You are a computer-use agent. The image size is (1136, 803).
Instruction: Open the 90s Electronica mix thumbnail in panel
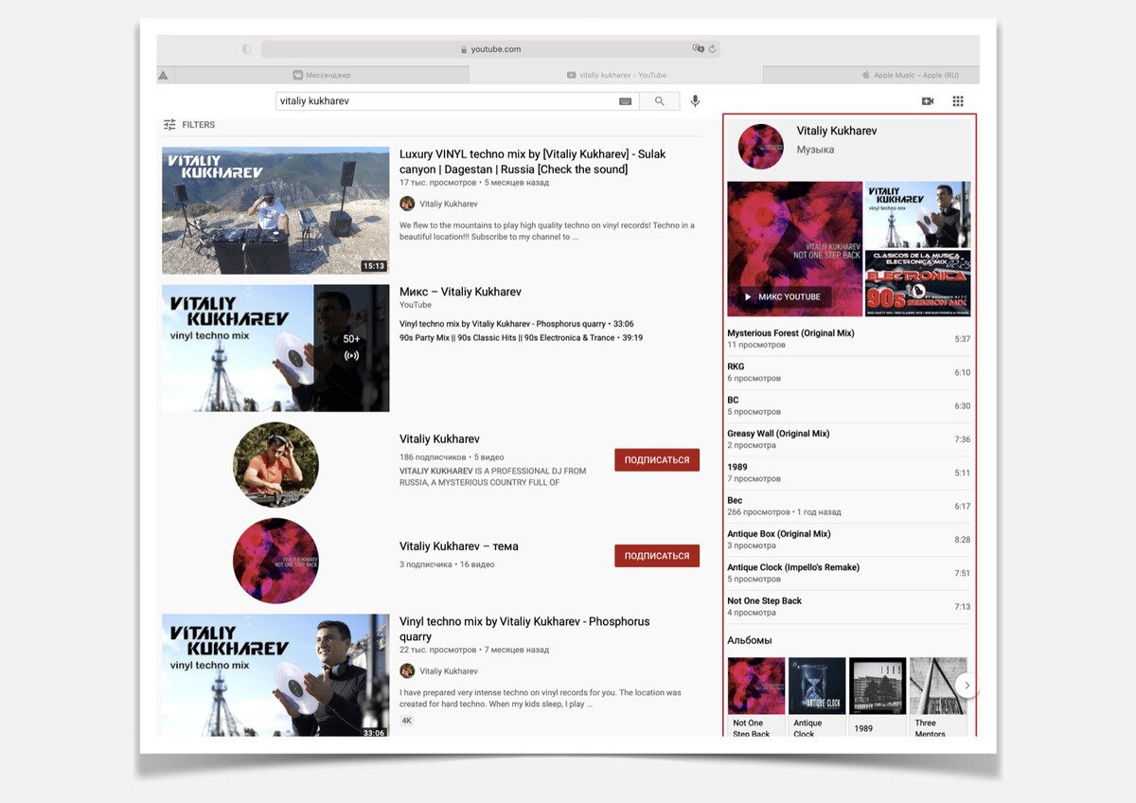click(918, 283)
